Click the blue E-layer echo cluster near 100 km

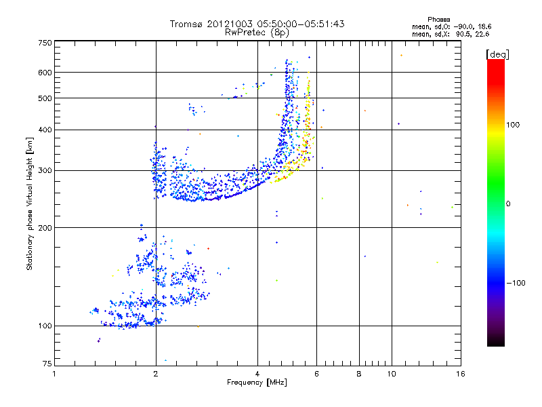click(x=131, y=324)
